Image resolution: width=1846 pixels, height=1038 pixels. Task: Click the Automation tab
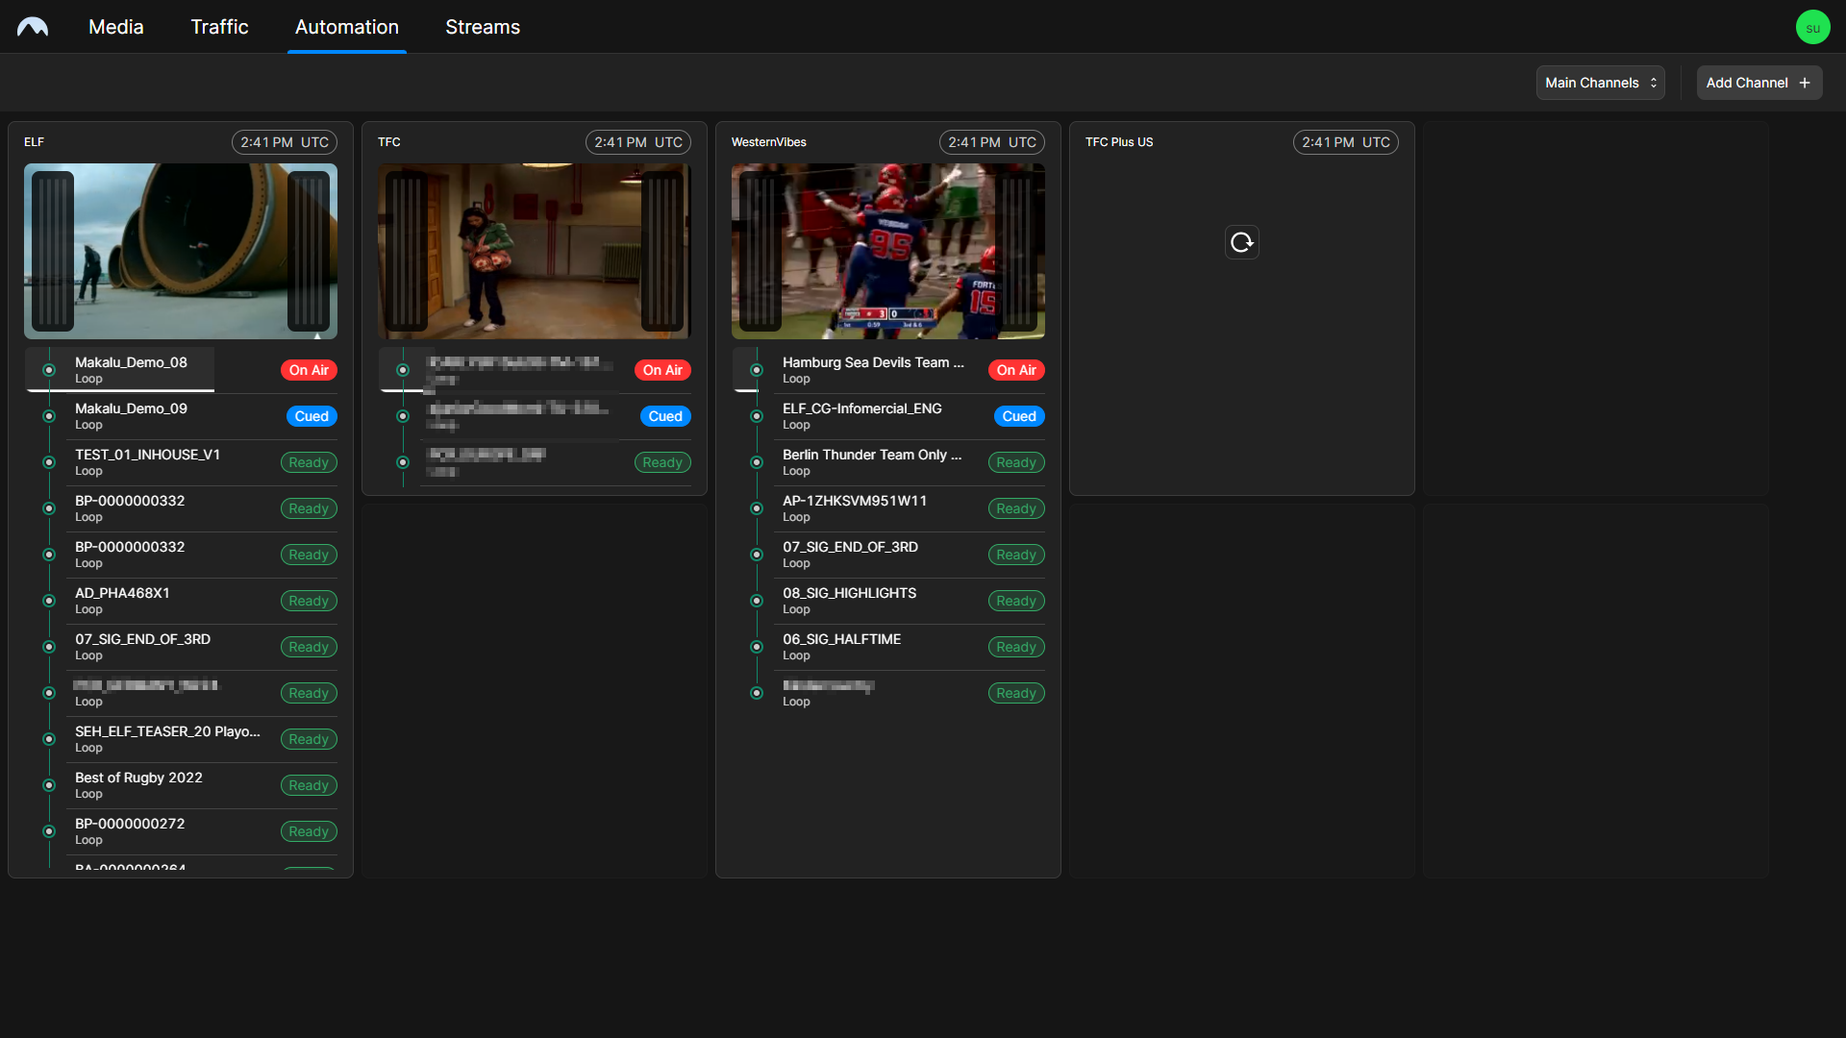click(346, 27)
